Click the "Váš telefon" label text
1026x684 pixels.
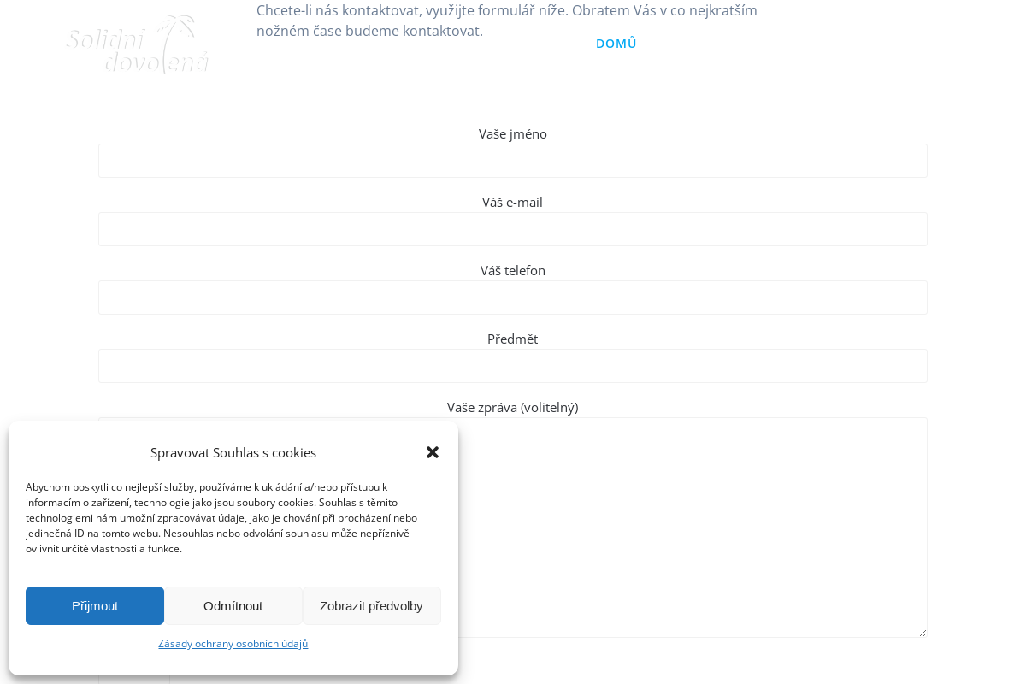pyautogui.click(x=513, y=271)
